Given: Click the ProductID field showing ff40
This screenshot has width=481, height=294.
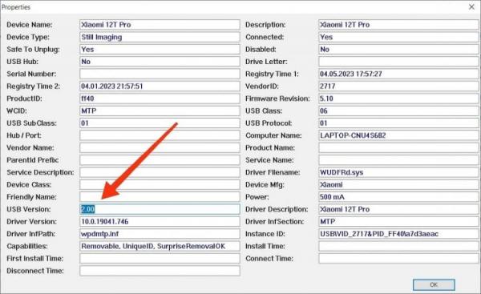Looking at the screenshot, I should click(160, 99).
